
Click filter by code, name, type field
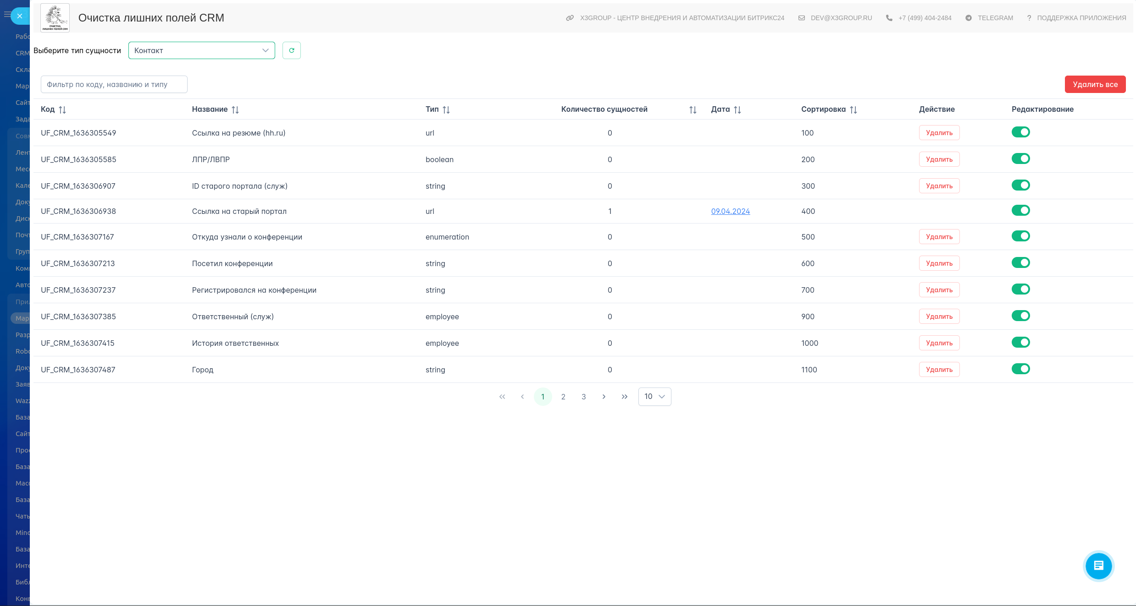(x=114, y=84)
